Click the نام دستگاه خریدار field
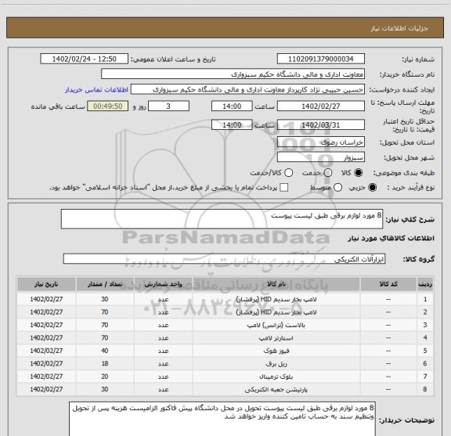Image resolution: width=451 pixels, height=436 pixels. [233, 74]
